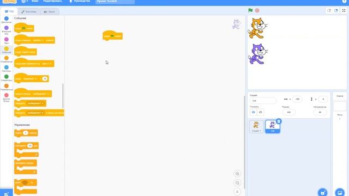349x196 pixels.
Task: Click seconds value in wait block
Action: pos(26,133)
